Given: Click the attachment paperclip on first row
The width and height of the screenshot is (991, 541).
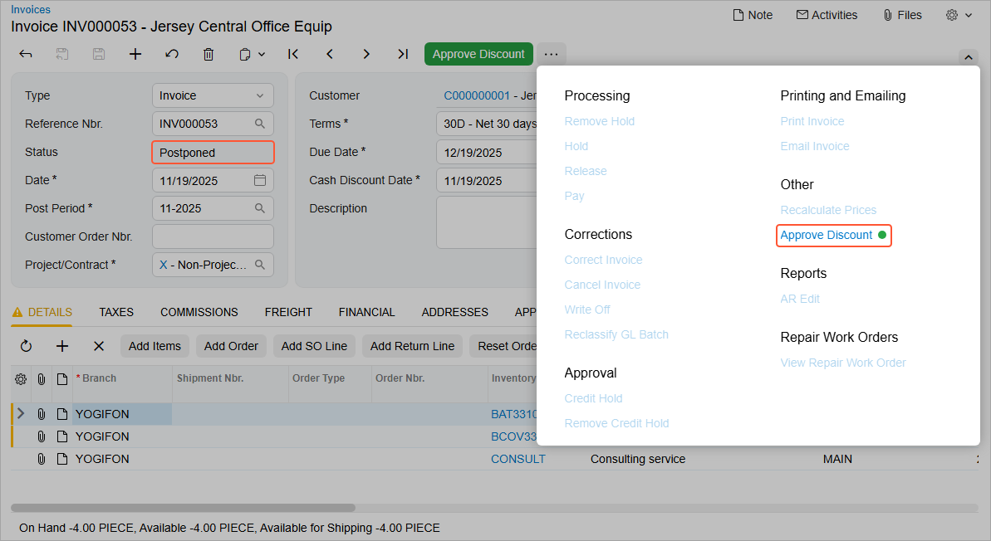Looking at the screenshot, I should click(x=41, y=414).
